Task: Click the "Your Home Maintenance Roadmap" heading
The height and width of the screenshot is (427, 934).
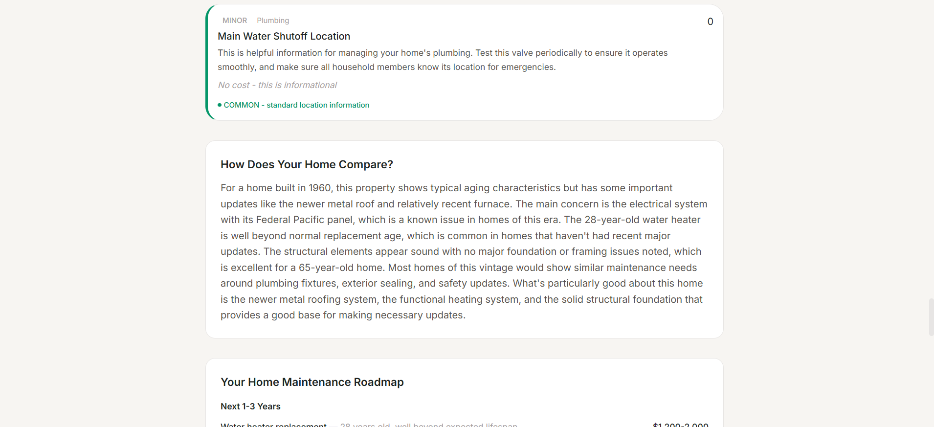Action: (312, 382)
